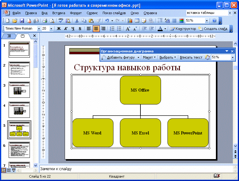Switch to the Outline tab in the left pane
Image resolution: width=239 pixels, height=181 pixels.
tap(9, 36)
